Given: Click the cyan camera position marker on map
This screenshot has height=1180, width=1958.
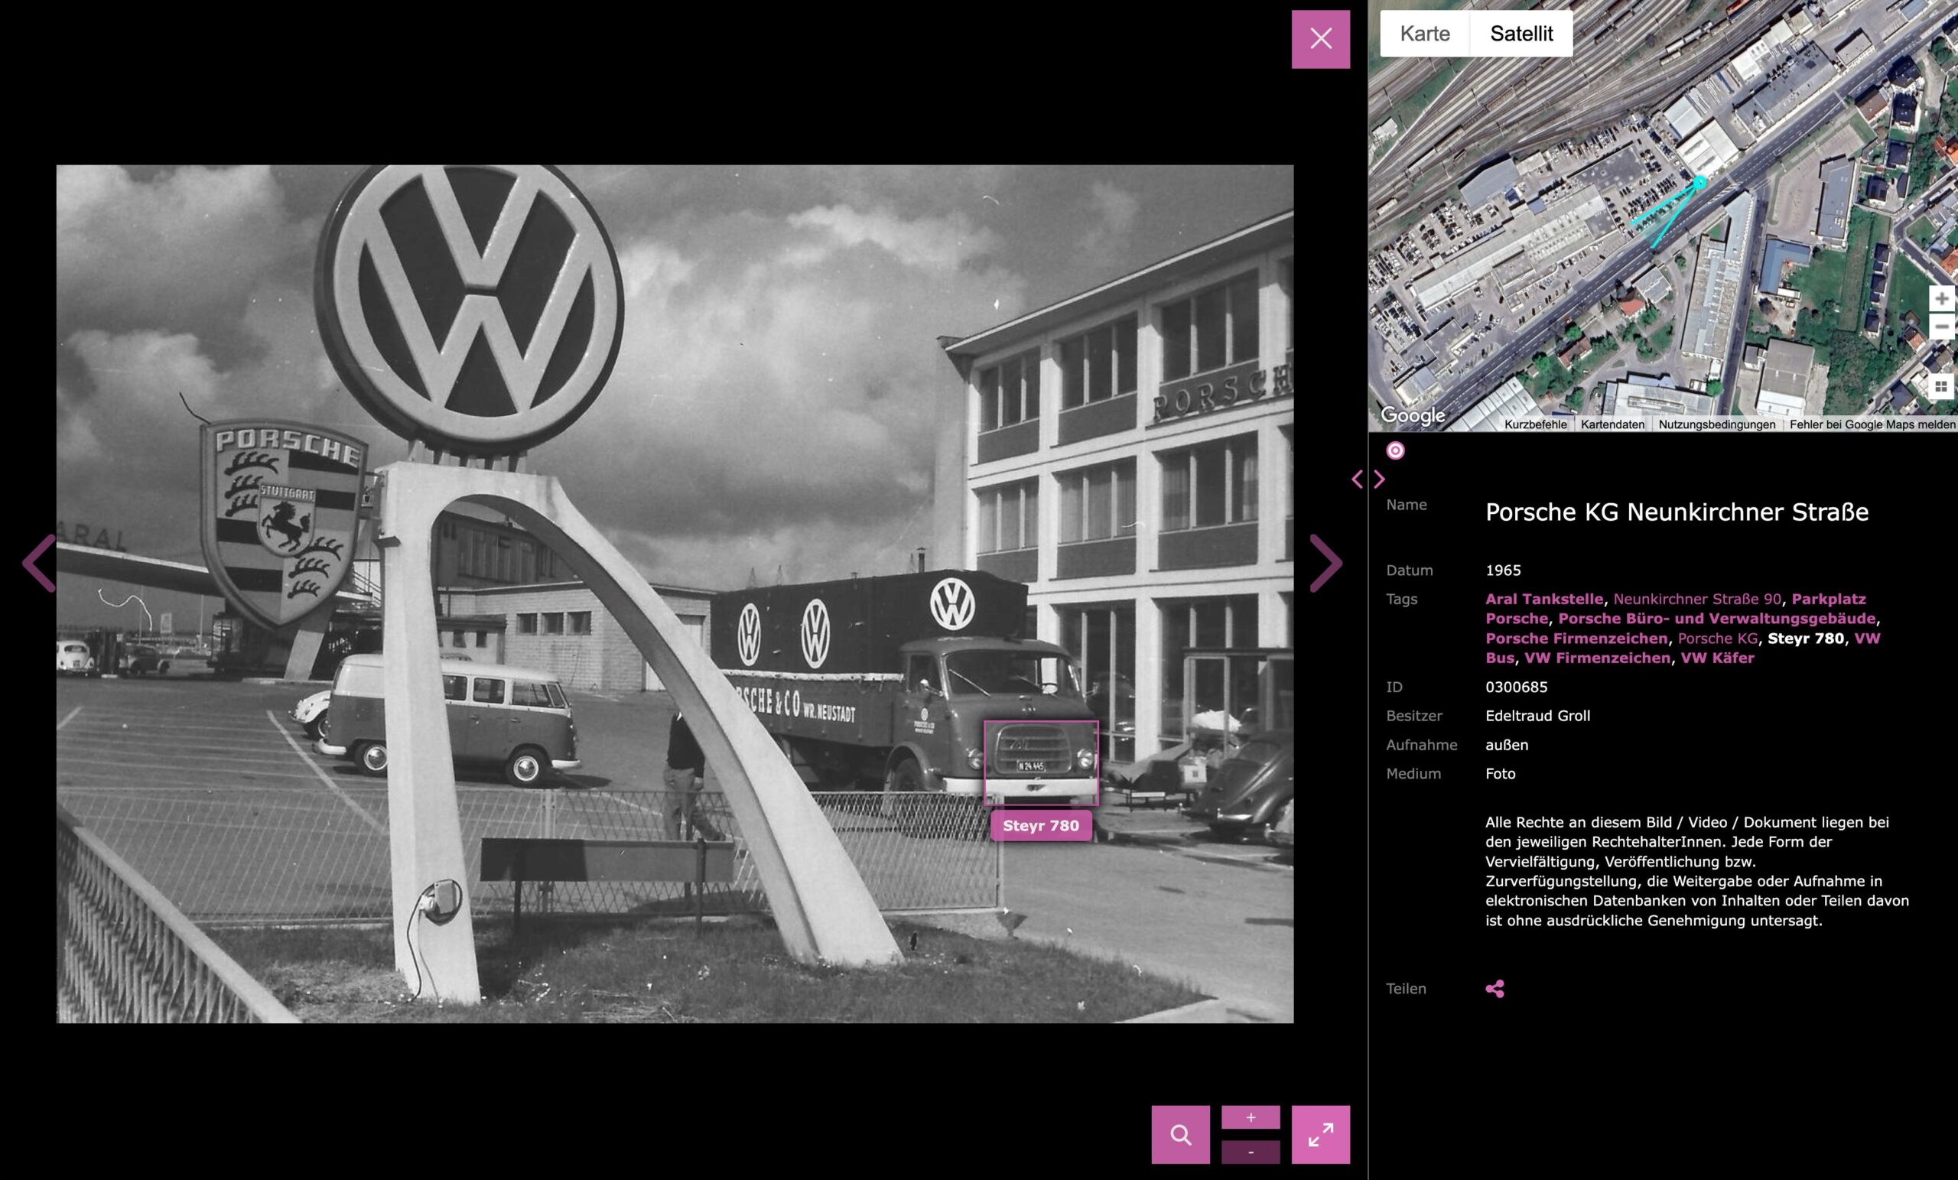Looking at the screenshot, I should click(x=1699, y=183).
